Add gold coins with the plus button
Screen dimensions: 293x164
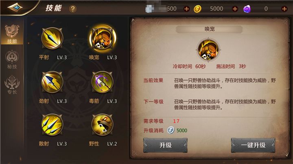click(x=235, y=9)
